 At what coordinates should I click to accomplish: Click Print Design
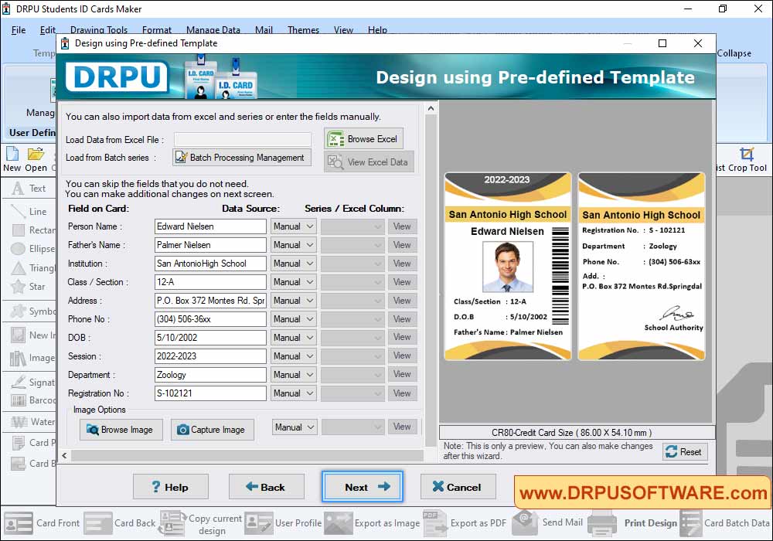(x=632, y=523)
